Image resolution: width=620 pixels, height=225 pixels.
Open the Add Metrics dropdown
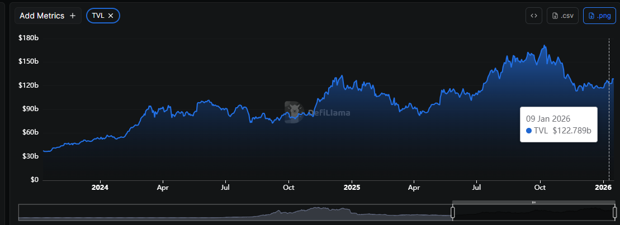pyautogui.click(x=48, y=16)
